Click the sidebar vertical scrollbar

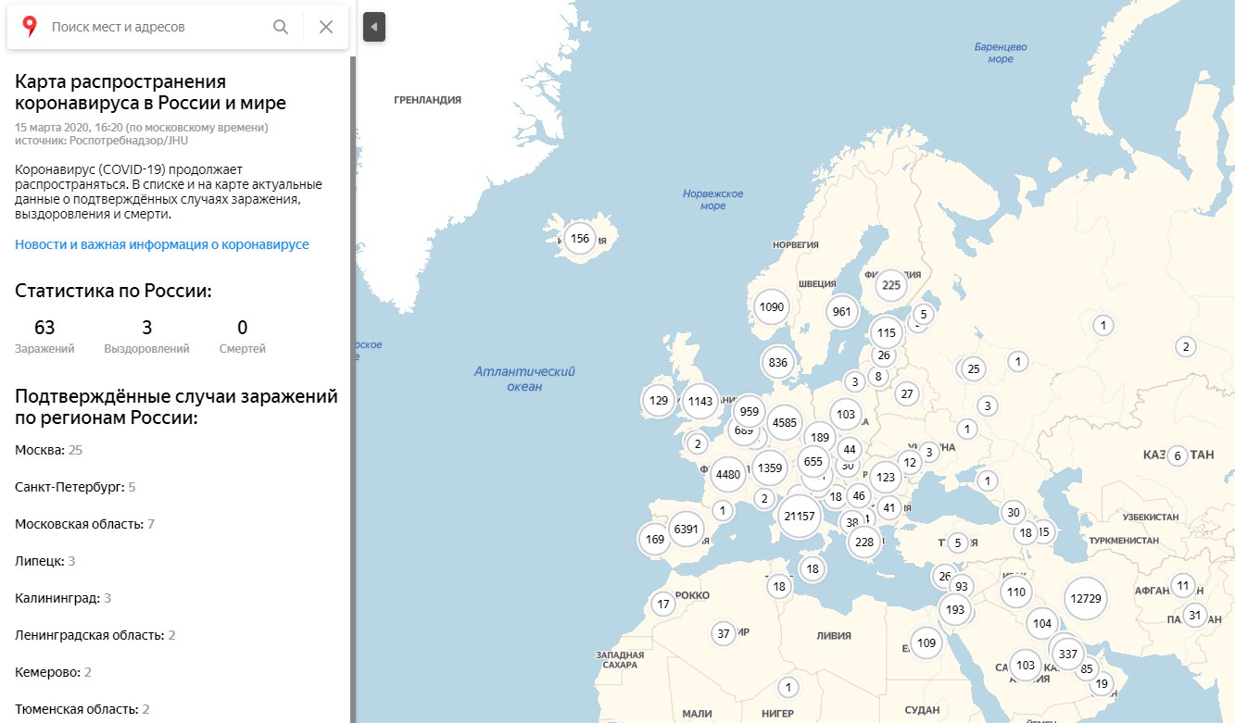[x=353, y=389]
